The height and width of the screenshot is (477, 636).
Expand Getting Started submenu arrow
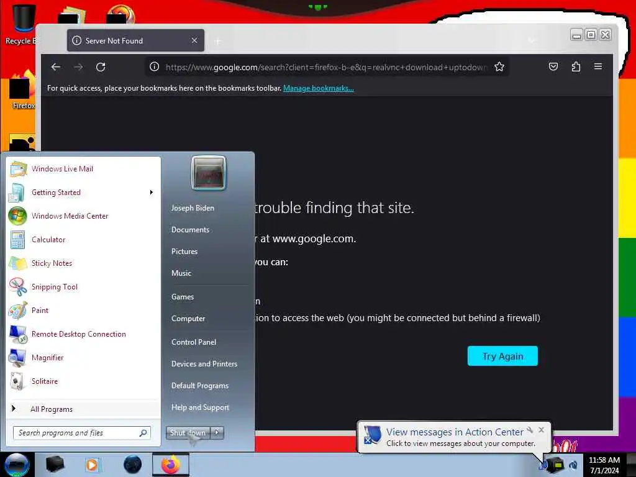click(152, 193)
